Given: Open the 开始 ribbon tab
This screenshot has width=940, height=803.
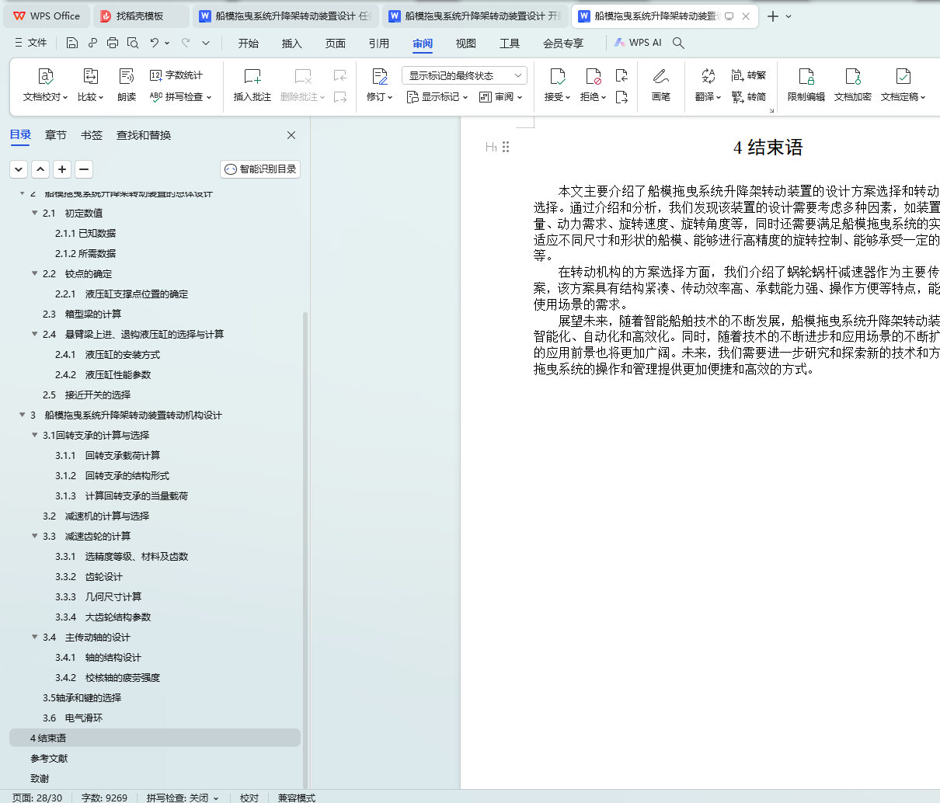Looking at the screenshot, I should pyautogui.click(x=249, y=43).
